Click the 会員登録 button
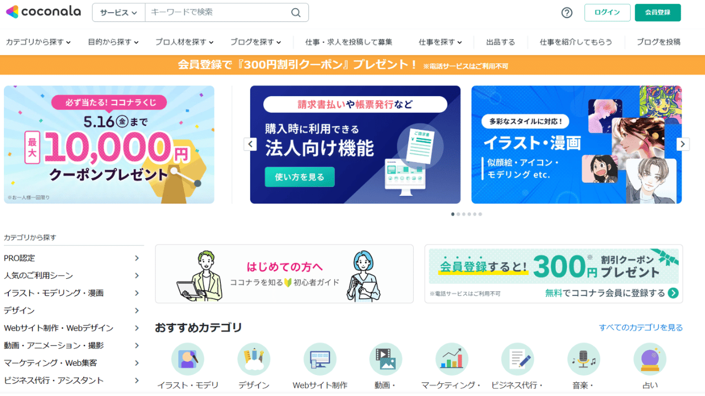Viewport: 705px width, 396px height. (658, 13)
